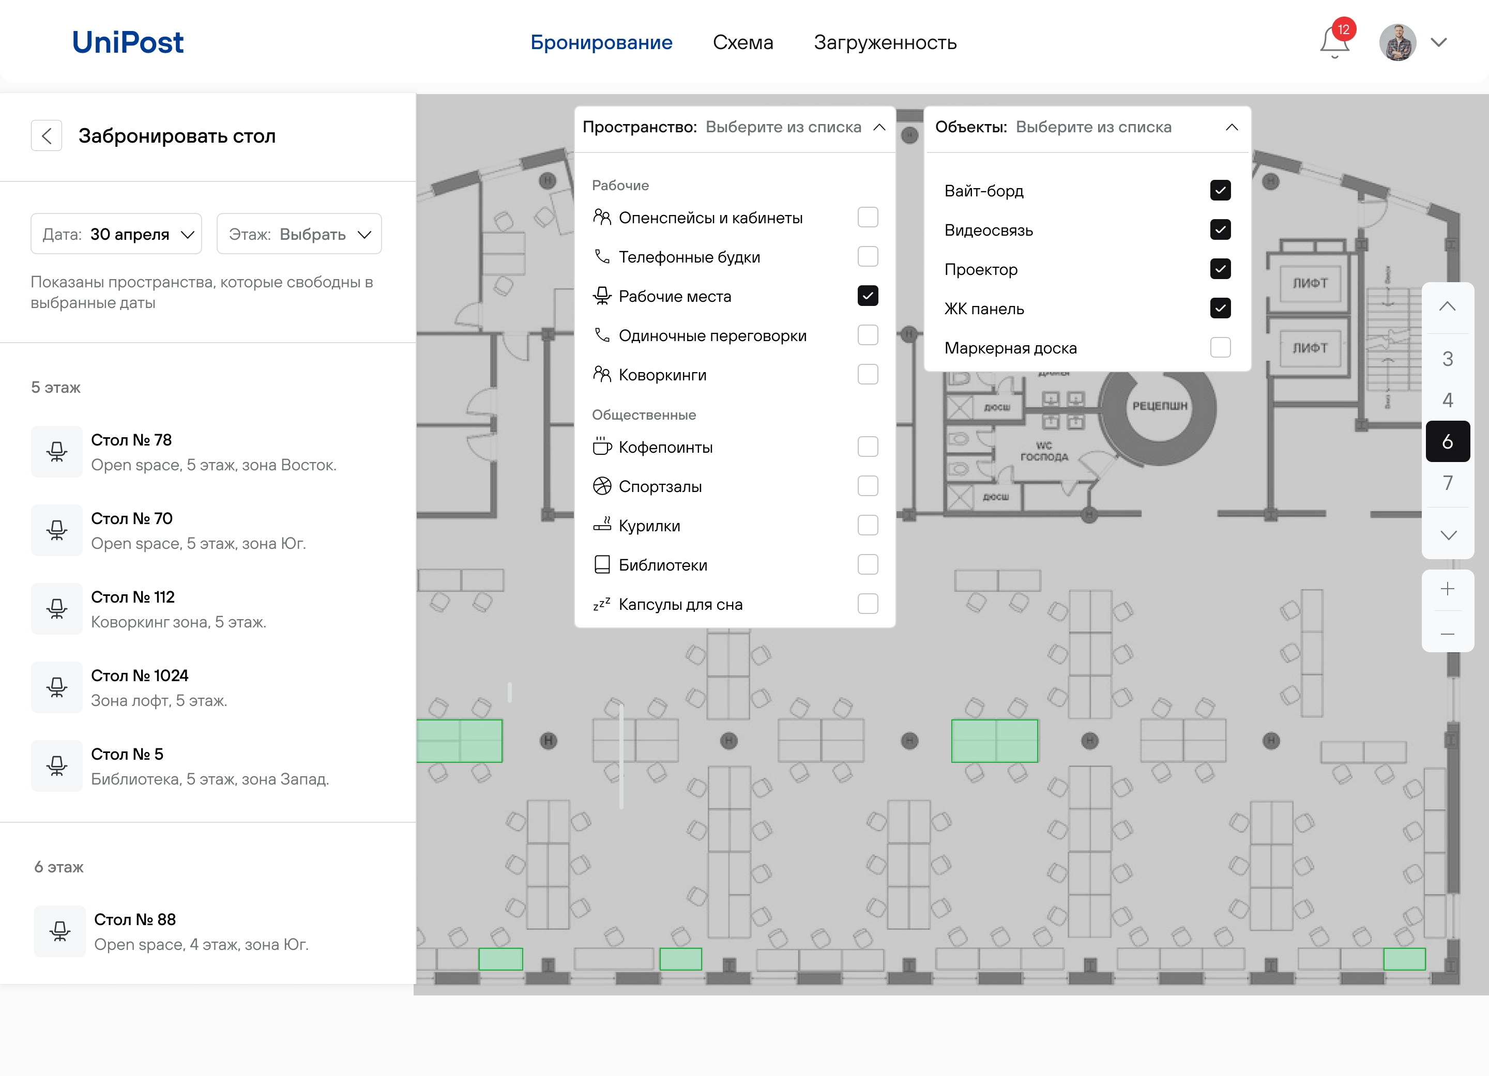1489x1076 pixels.
Task: Check the Маркерная доска checkbox
Action: pyautogui.click(x=1220, y=348)
